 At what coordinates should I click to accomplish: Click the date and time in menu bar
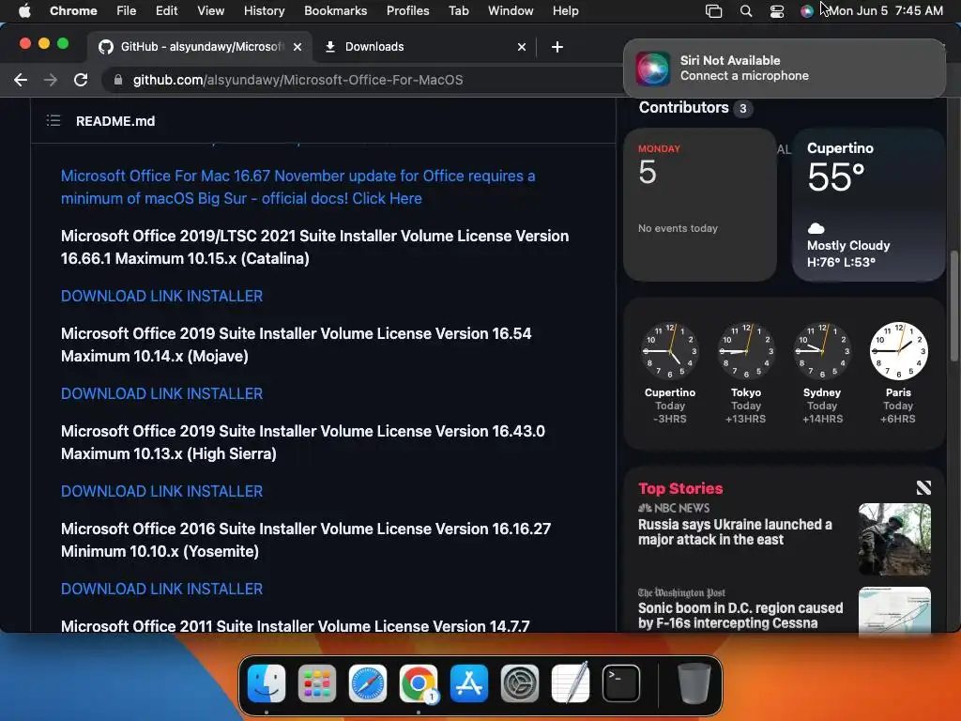point(886,10)
